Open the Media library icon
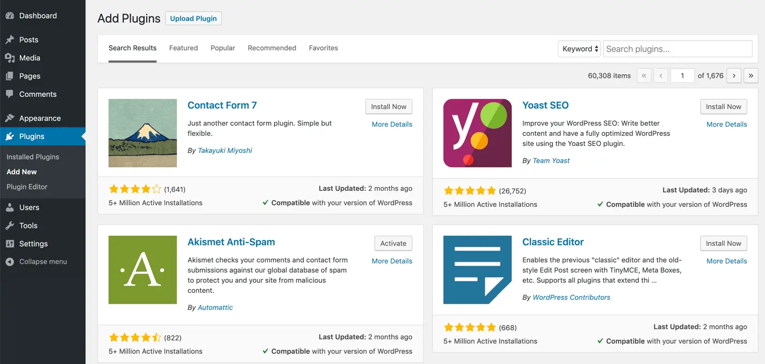The width and height of the screenshot is (765, 364). pyautogui.click(x=10, y=58)
